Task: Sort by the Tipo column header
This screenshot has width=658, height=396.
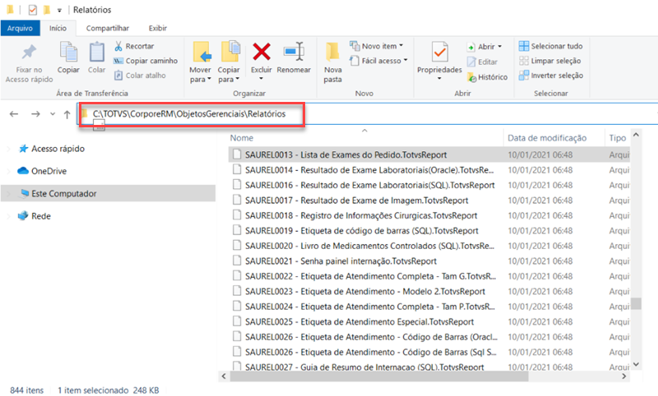Action: [x=618, y=138]
